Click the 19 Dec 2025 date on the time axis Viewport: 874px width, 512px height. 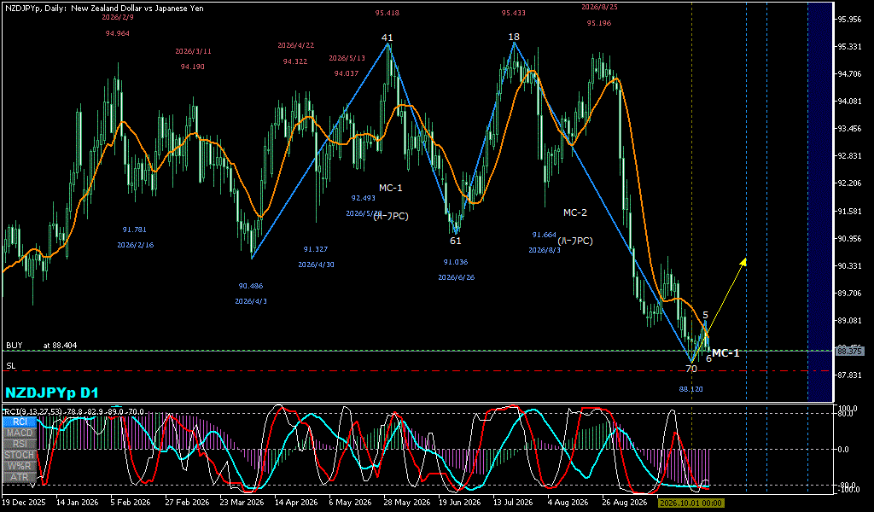(x=24, y=503)
